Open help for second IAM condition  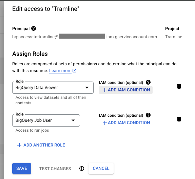pyautogui.click(x=148, y=115)
